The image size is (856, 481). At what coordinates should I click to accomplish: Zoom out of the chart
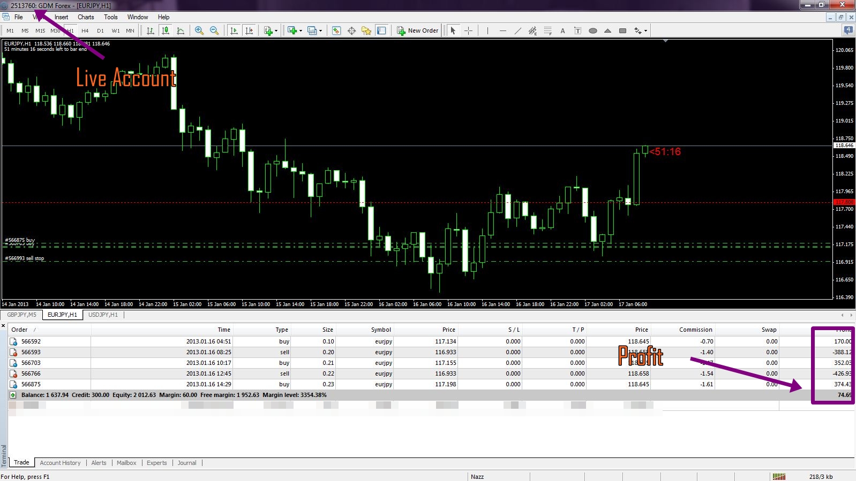pos(214,30)
